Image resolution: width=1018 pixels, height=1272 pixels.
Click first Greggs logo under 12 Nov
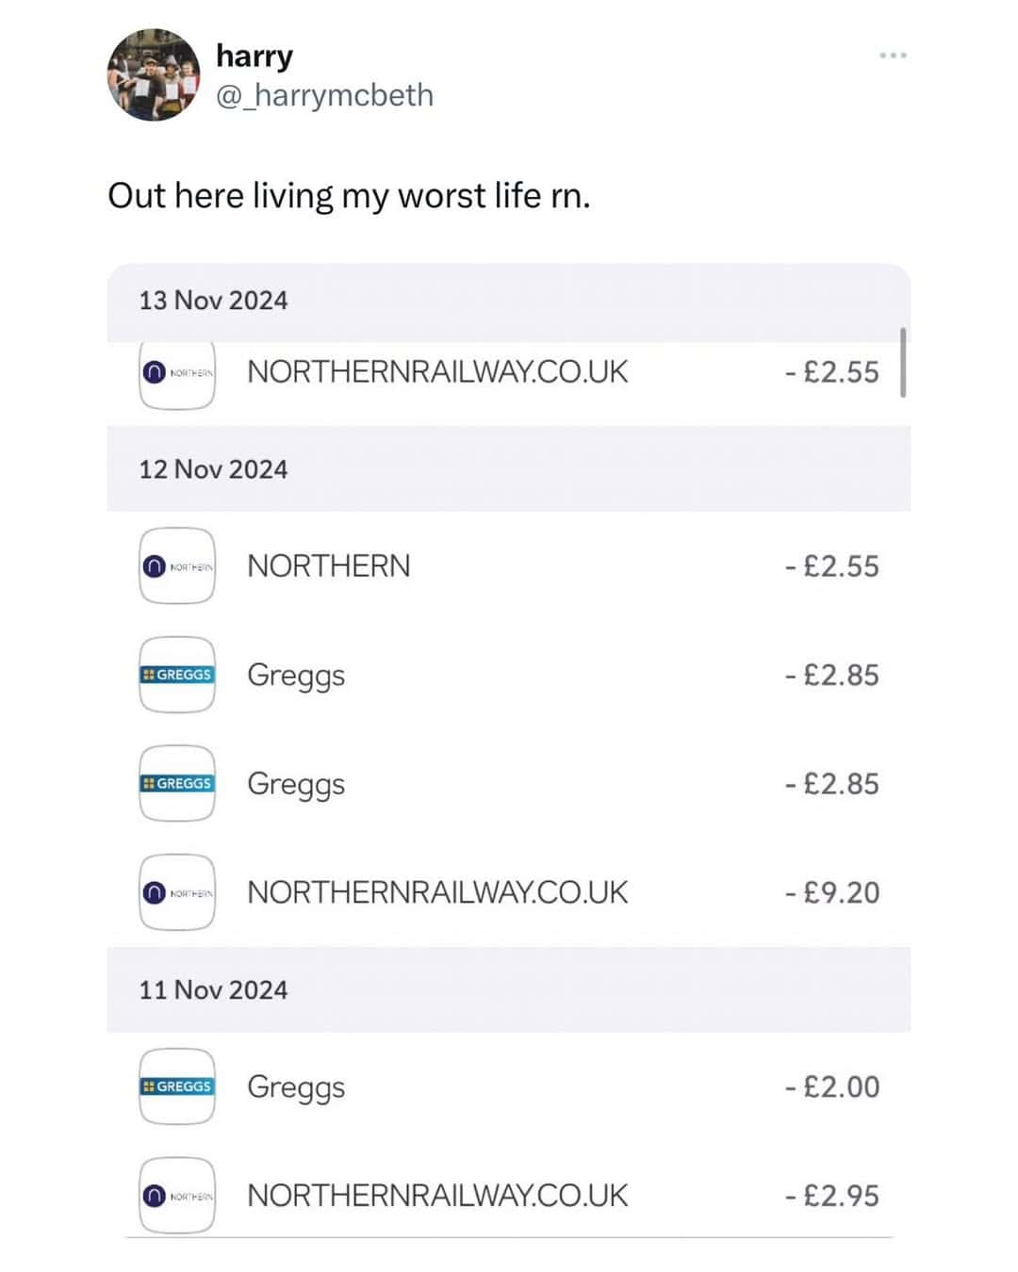(177, 675)
